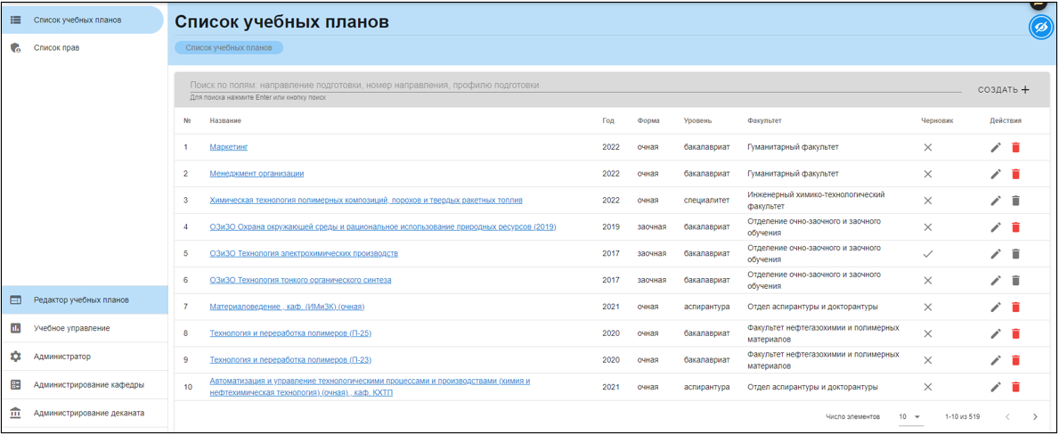Open Редактор учебных планов in sidebar
The width and height of the screenshot is (1059, 435).
tap(81, 300)
